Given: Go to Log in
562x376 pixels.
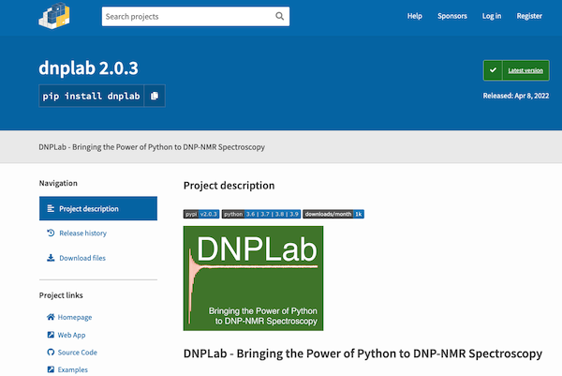Looking at the screenshot, I should point(492,16).
